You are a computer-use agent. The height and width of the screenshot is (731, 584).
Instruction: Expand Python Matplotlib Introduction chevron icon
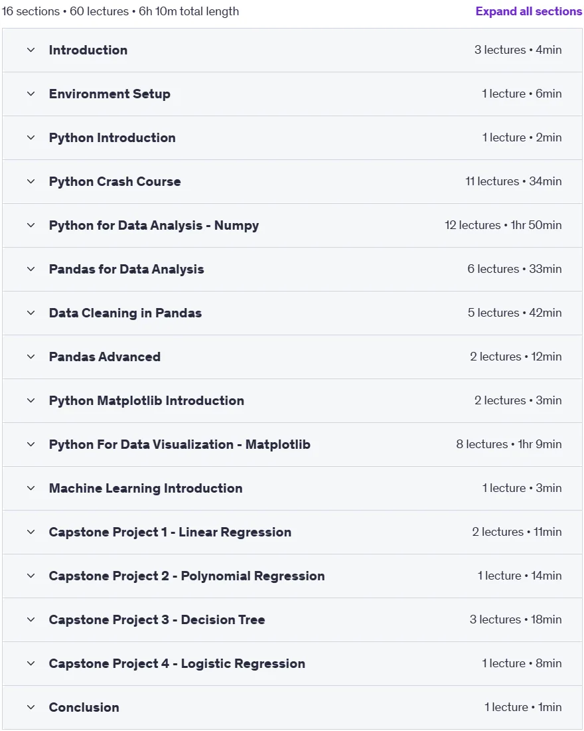[31, 400]
